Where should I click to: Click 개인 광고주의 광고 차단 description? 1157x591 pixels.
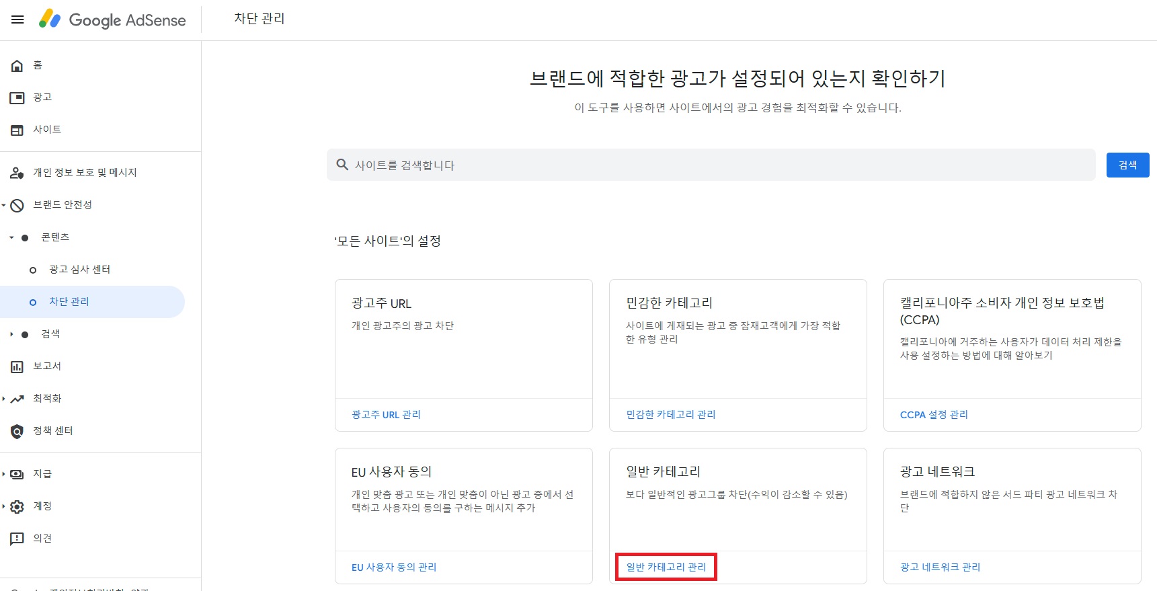click(x=403, y=325)
